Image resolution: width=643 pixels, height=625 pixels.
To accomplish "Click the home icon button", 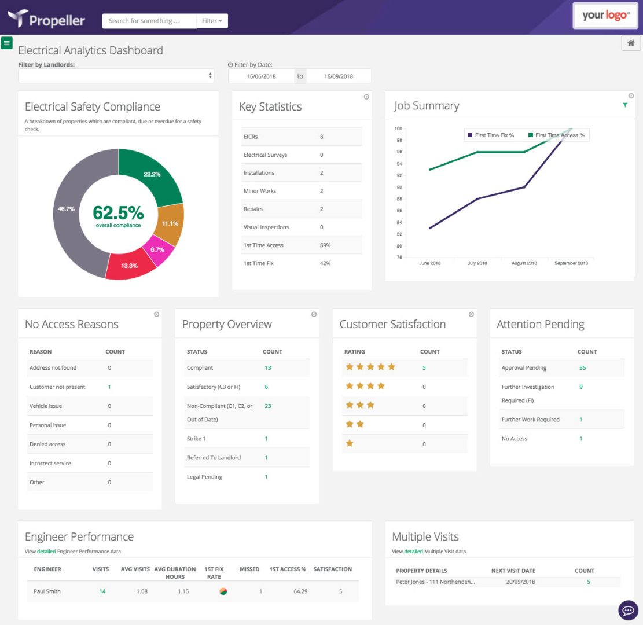I will pos(631,43).
